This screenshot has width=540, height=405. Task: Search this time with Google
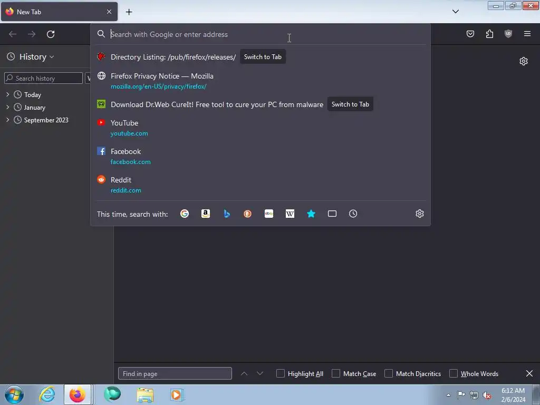[x=185, y=214]
